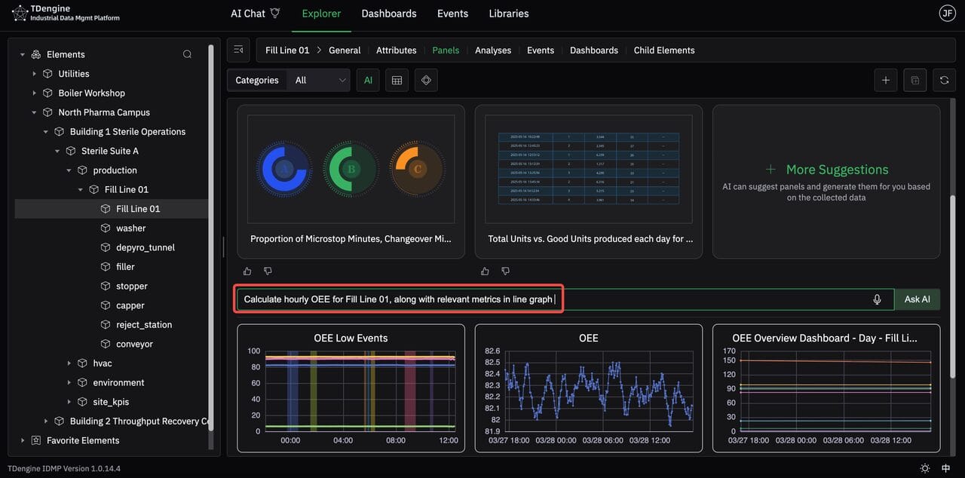965x478 pixels.
Task: Click More Suggestions card
Action: 826,181
